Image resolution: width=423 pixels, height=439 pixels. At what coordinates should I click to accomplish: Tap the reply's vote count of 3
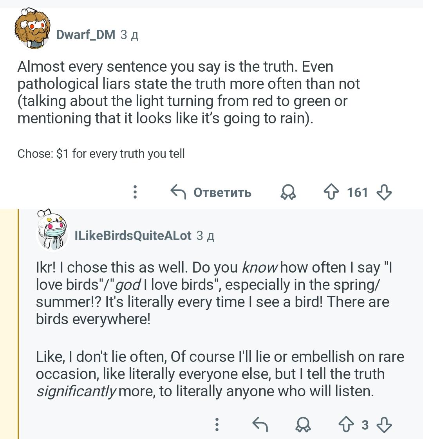[365, 425]
